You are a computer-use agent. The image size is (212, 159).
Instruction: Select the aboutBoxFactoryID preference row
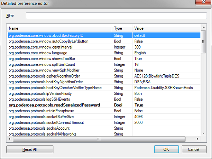(104, 35)
